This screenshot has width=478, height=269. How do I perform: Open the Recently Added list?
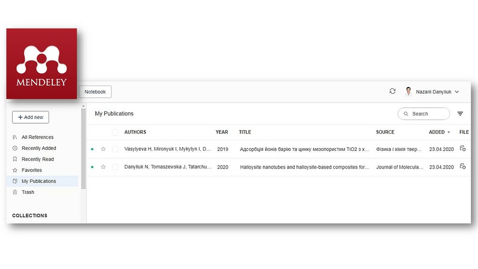39,148
